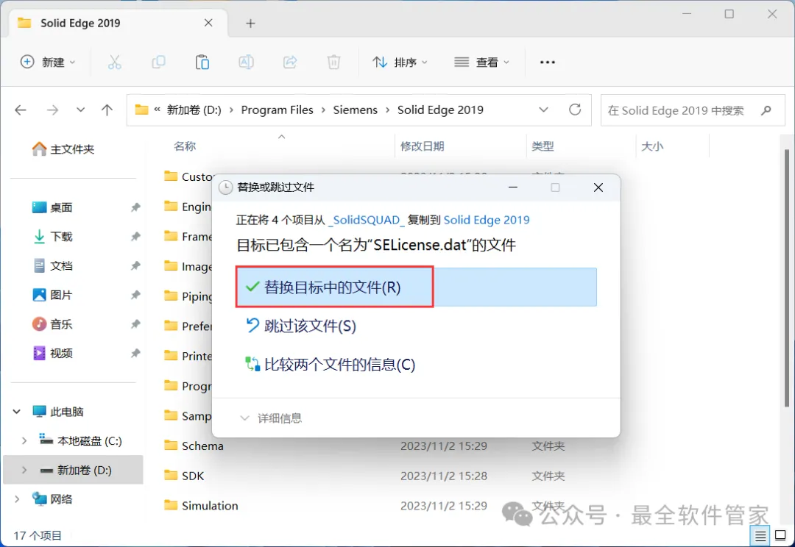Open a new tab with plus
The height and width of the screenshot is (547, 795).
(x=250, y=24)
